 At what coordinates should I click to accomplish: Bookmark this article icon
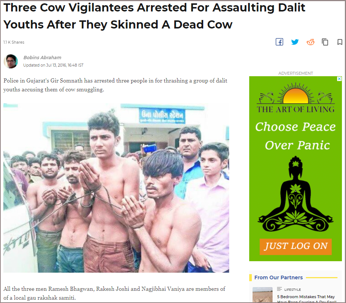(340, 42)
